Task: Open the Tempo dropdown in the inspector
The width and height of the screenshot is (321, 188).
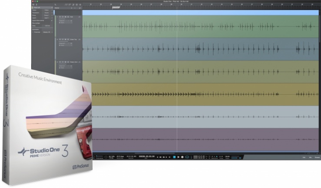Action: [x=47, y=10]
